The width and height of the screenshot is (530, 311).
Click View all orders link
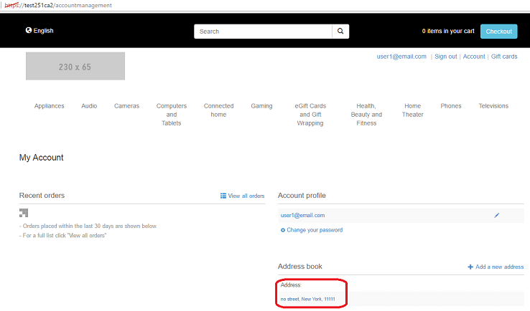point(243,196)
